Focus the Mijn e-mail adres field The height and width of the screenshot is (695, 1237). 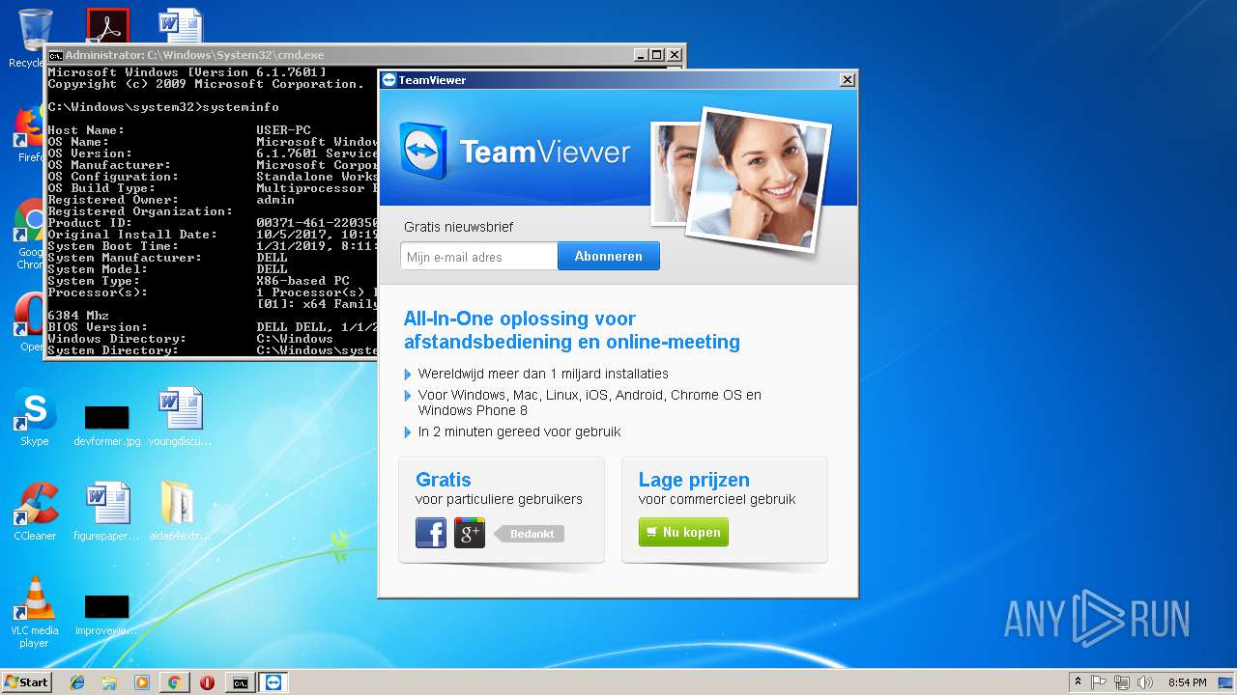[x=479, y=257]
